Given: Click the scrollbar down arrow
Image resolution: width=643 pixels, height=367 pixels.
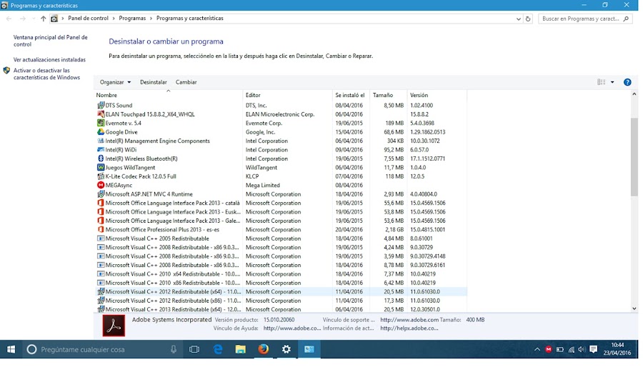Looking at the screenshot, I should [x=634, y=309].
